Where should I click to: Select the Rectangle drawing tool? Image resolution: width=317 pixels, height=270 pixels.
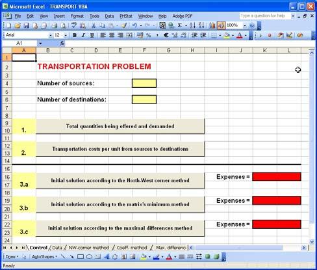[81, 257]
